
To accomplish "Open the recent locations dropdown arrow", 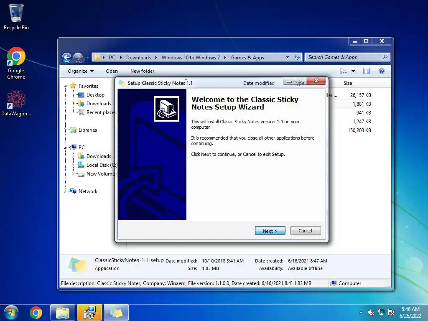I will (87, 58).
